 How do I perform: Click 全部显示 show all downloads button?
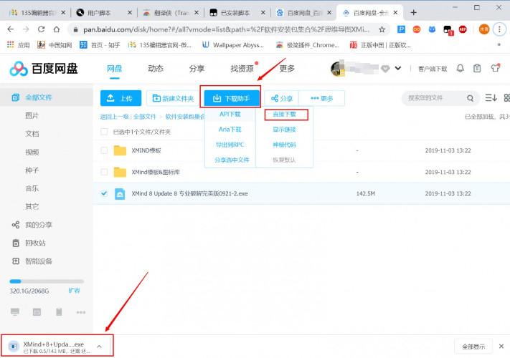click(x=473, y=347)
